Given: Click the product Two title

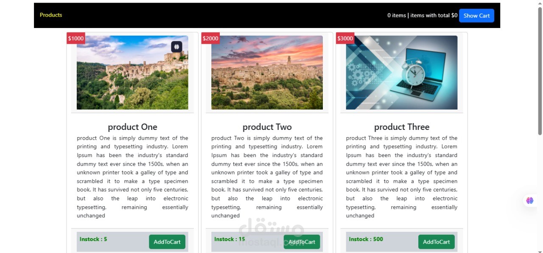Looking at the screenshot, I should (x=267, y=127).
